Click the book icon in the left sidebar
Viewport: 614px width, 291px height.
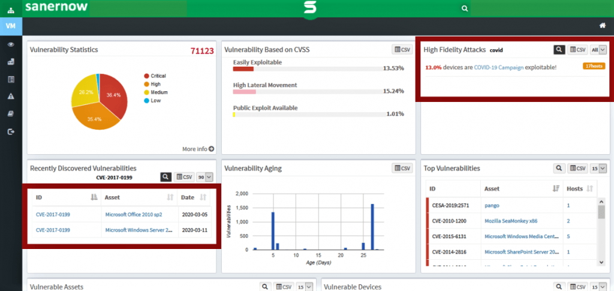coord(10,113)
